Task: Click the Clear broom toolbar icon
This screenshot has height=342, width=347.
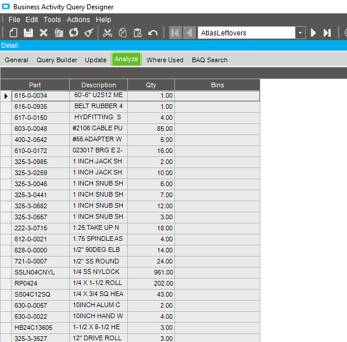Action: pos(89,33)
